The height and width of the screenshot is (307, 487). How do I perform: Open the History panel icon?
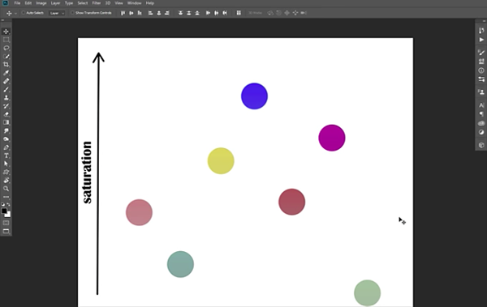click(481, 31)
